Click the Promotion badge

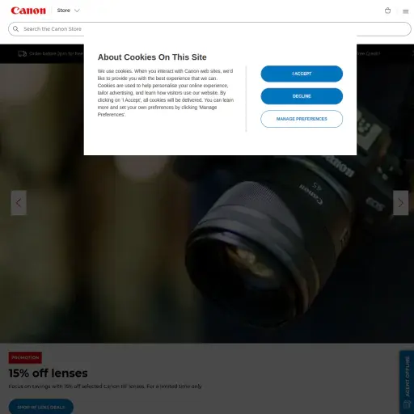[25, 357]
